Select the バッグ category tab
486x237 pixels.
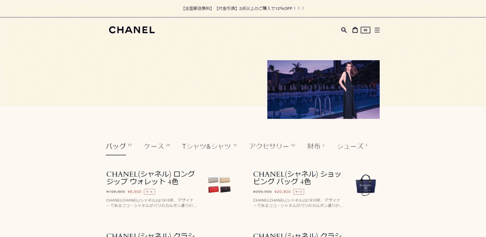click(x=116, y=146)
